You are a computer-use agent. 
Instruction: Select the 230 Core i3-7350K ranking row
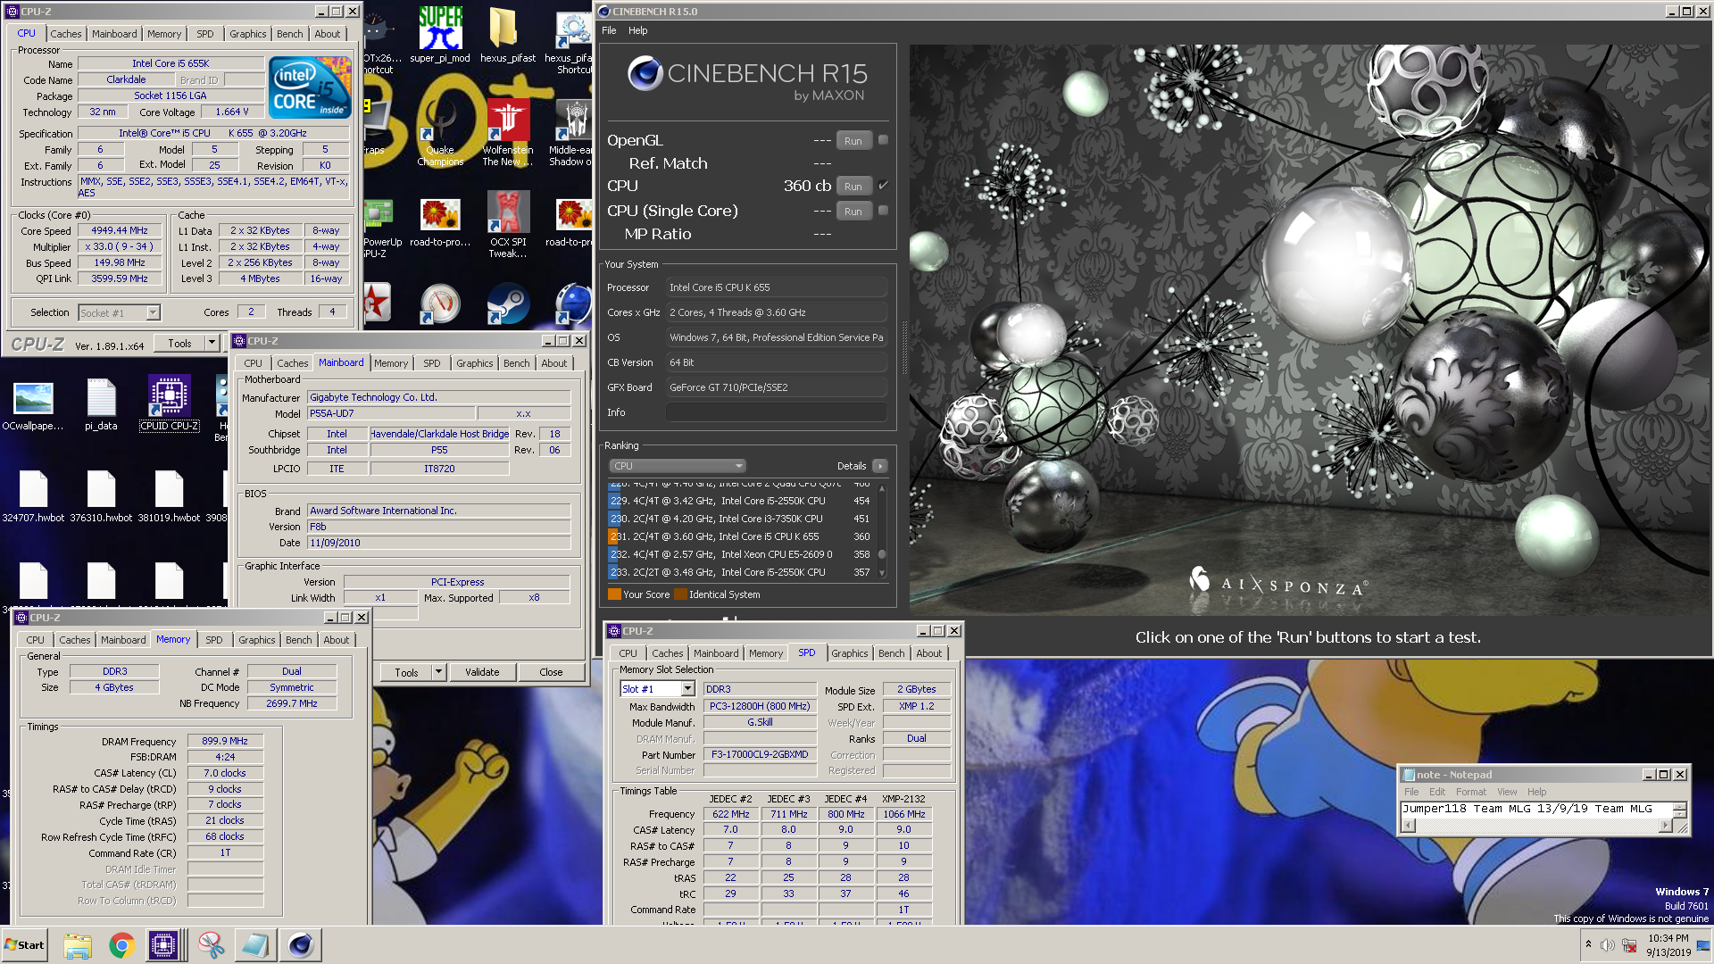tap(741, 519)
